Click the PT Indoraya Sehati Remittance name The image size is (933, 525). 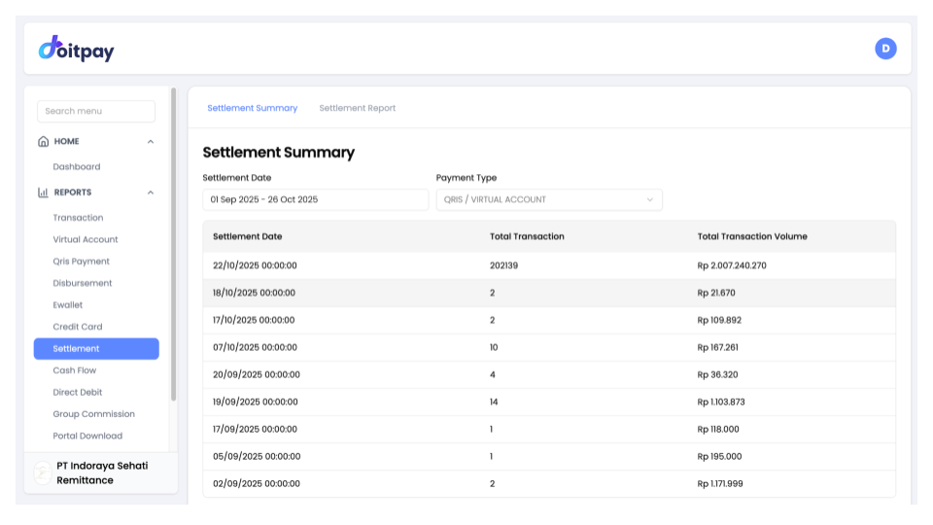[102, 473]
